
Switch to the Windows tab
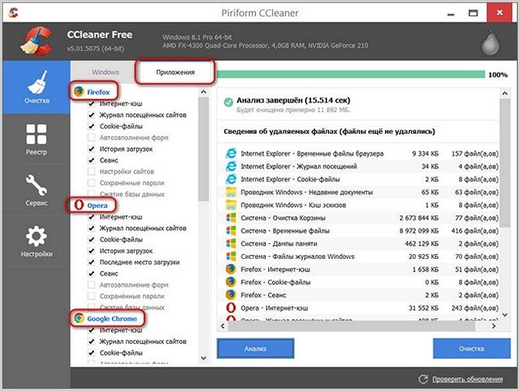106,72
